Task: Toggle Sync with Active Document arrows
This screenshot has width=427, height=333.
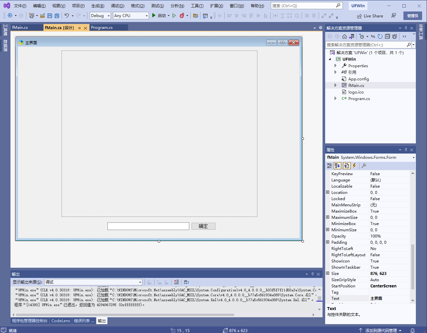Action: pos(373,36)
